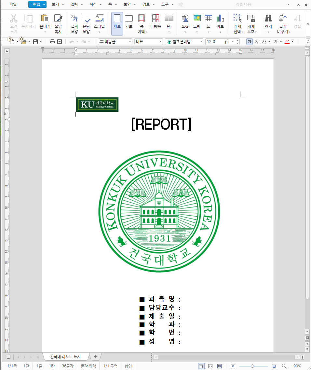Toggle italic 가 formatting

click(257, 42)
